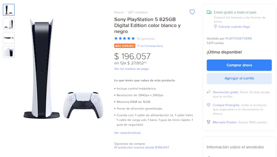Select the third horizontal console thumbnail
277x157 pixels.
[x=9, y=38]
